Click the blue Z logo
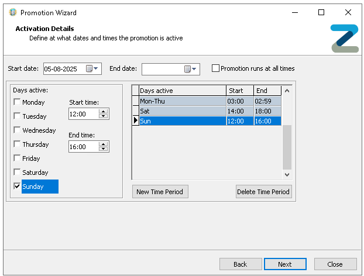The width and height of the screenshot is (364, 276). pos(344,39)
